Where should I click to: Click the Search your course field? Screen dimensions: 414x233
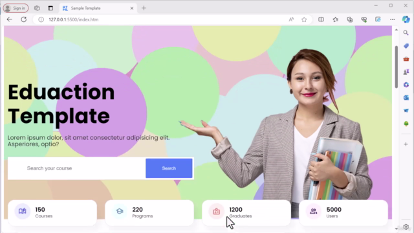click(x=76, y=168)
